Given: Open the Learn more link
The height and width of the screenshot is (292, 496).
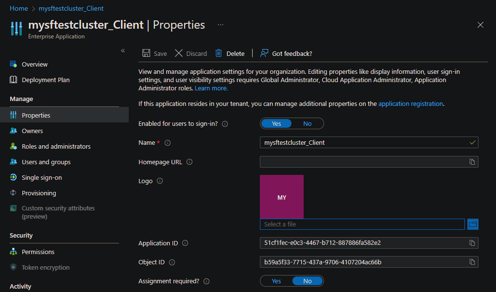Looking at the screenshot, I should pyautogui.click(x=211, y=88).
